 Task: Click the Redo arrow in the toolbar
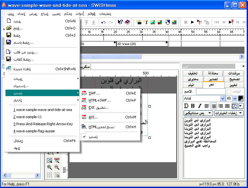pos(111,22)
